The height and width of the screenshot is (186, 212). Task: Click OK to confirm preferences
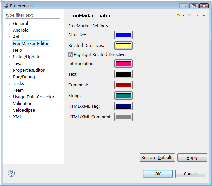tap(158, 174)
